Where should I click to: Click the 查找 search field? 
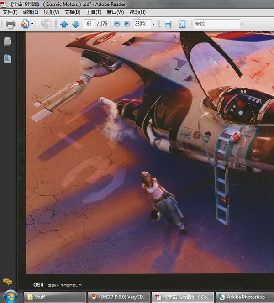217,24
